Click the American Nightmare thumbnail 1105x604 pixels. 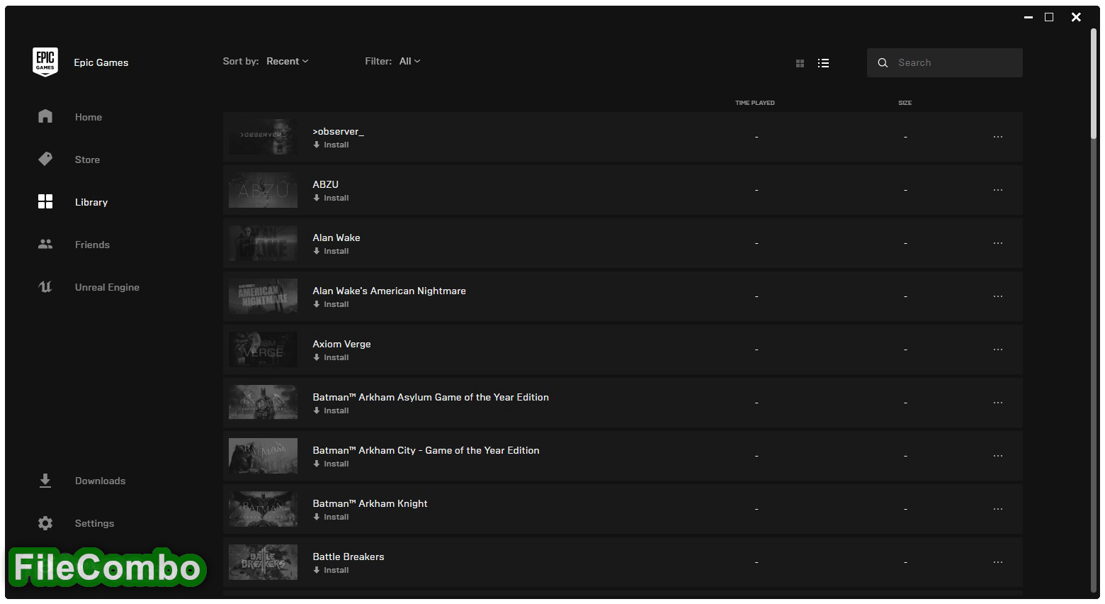[263, 296]
